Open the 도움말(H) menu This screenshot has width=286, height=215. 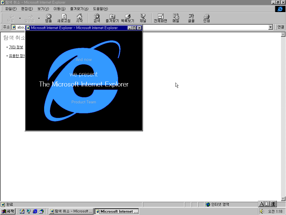click(x=101, y=9)
